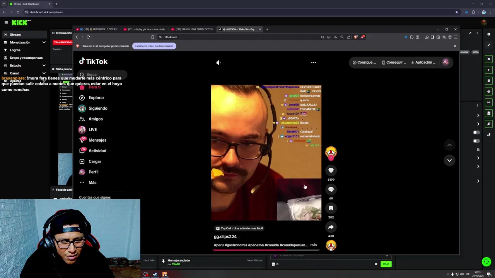Open Más in TikTok sidebar
The height and width of the screenshot is (278, 495).
tap(92, 183)
